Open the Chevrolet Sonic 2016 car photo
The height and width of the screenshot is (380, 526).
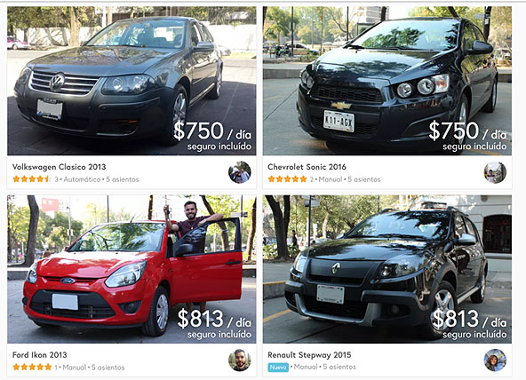click(x=387, y=81)
